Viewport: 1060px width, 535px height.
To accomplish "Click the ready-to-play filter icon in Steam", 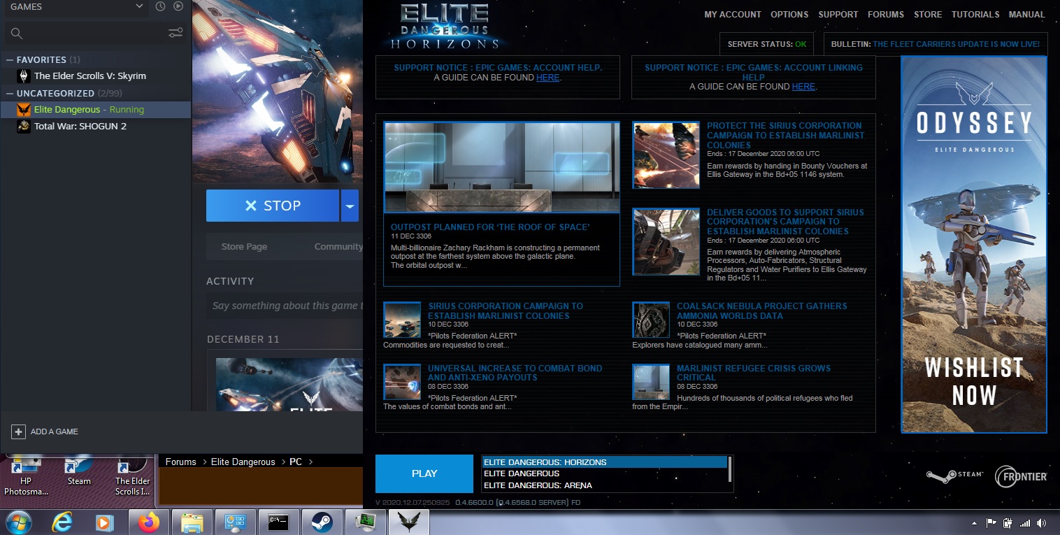I will tap(178, 6).
